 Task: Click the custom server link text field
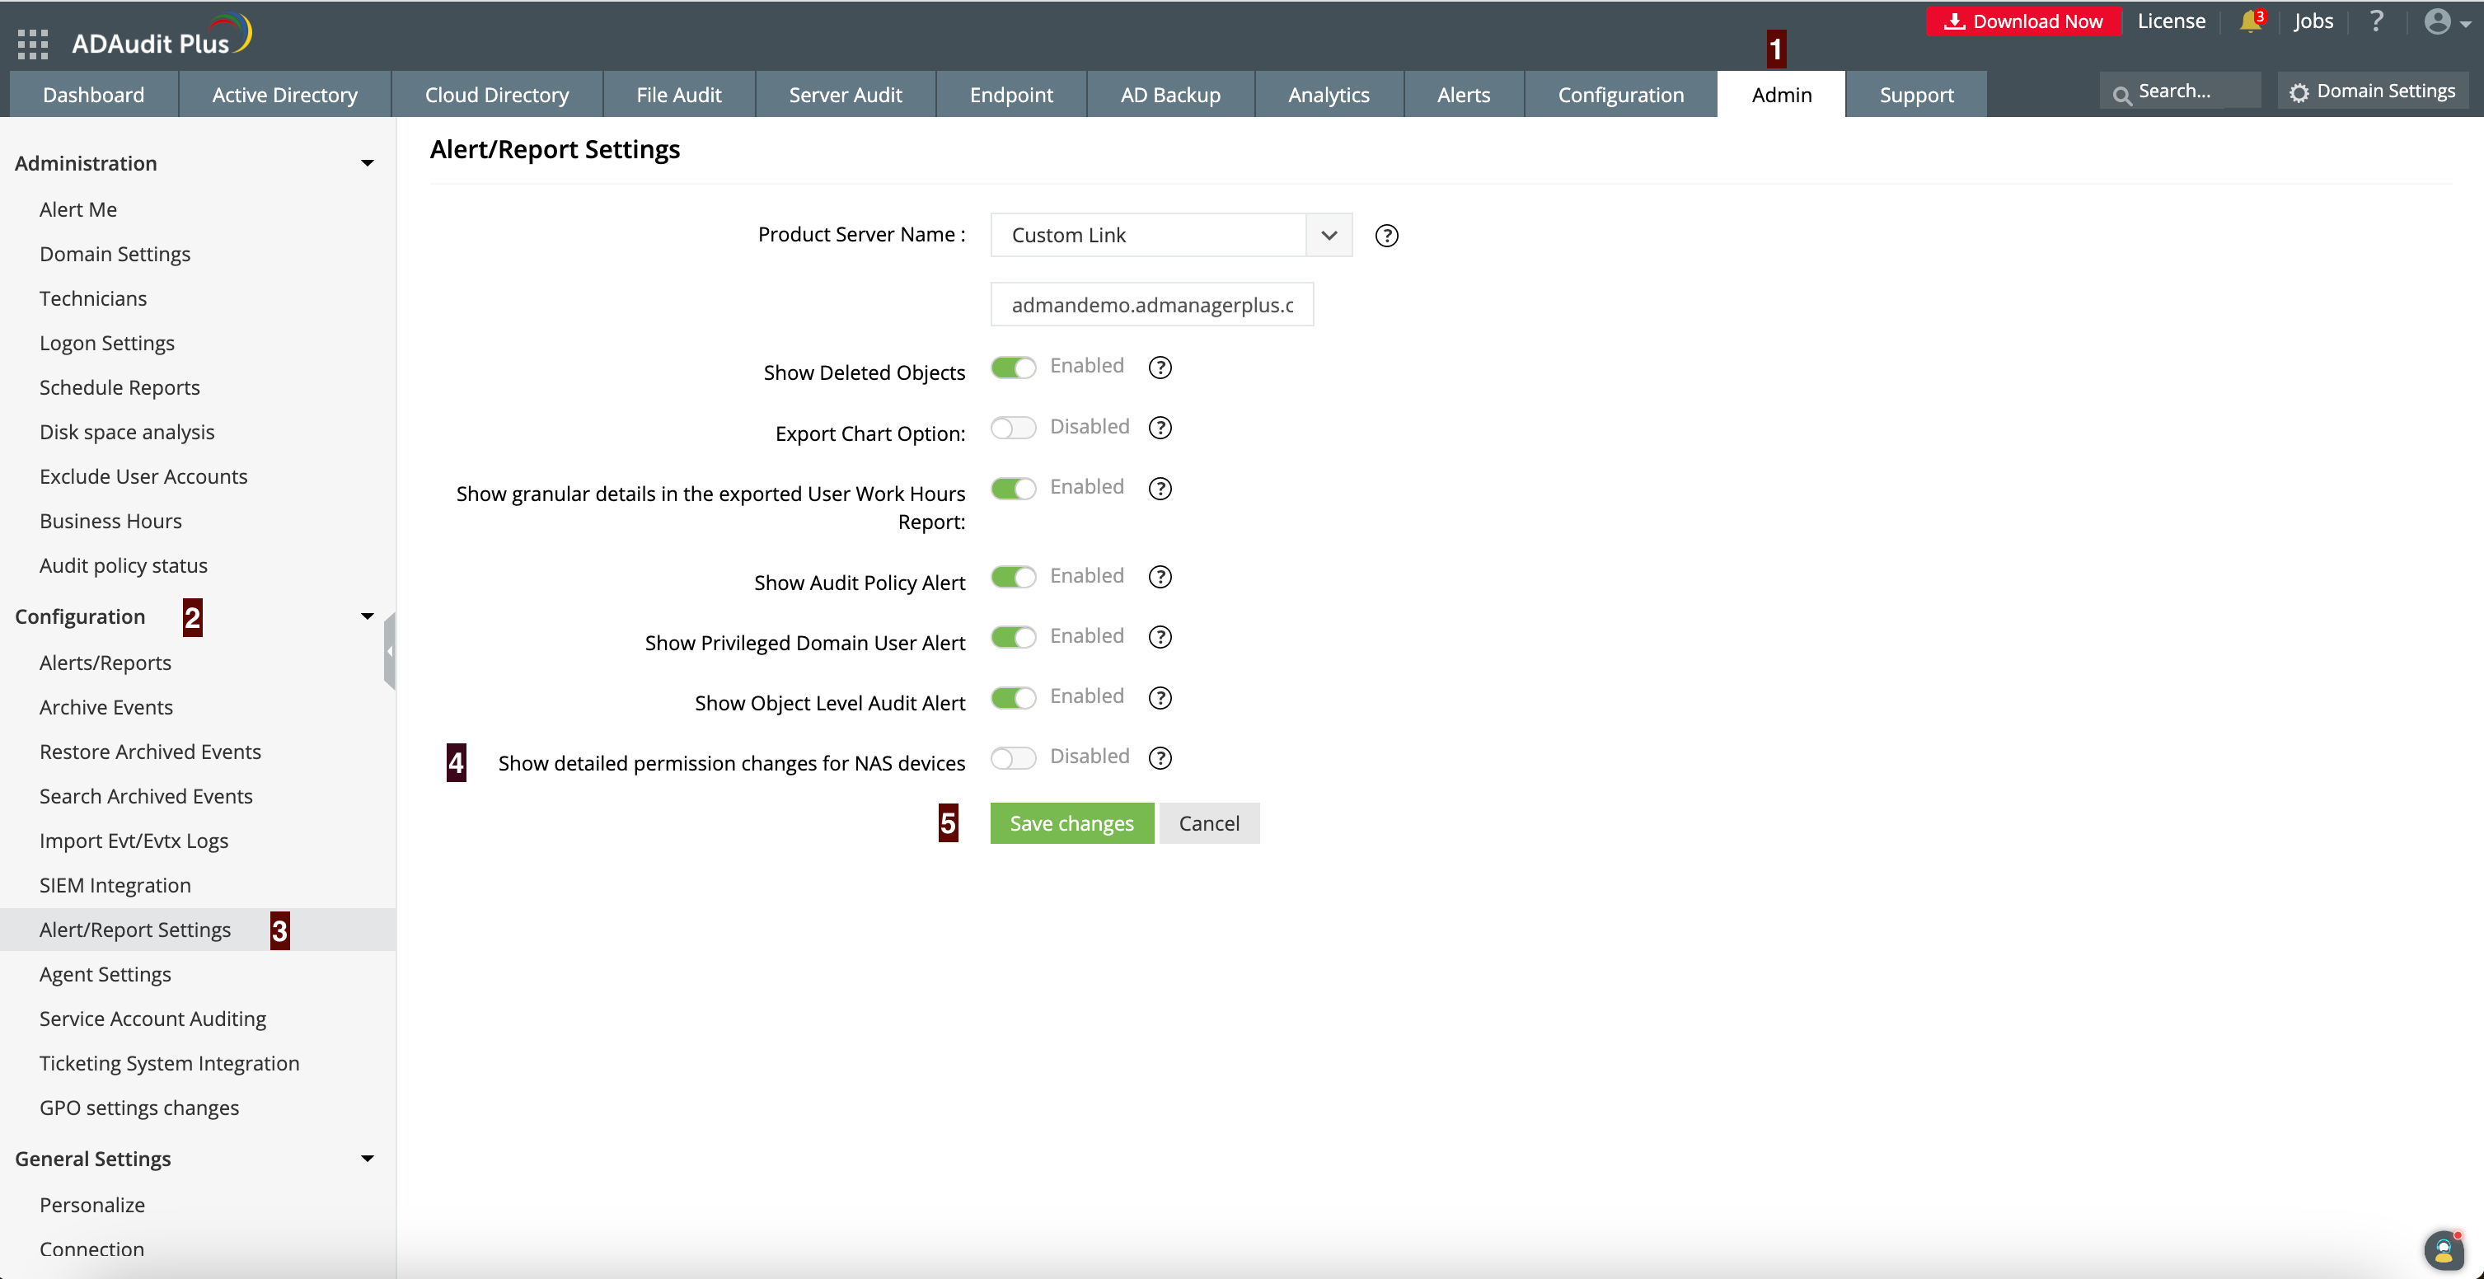click(x=1151, y=305)
